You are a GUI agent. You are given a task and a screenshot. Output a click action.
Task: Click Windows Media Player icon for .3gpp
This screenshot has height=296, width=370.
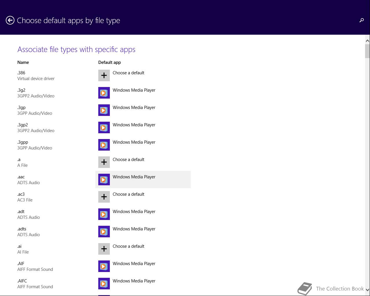click(x=104, y=145)
